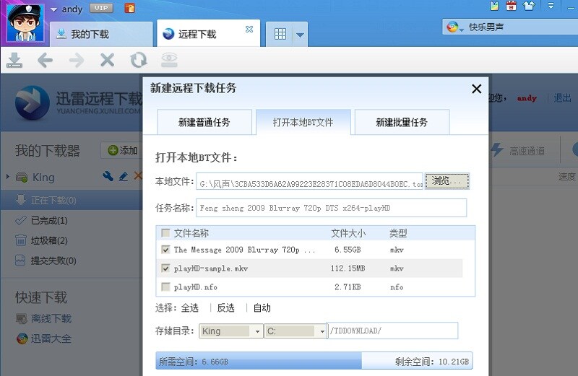Select the 远程下载 tab
This screenshot has width=578, height=376.
208,34
